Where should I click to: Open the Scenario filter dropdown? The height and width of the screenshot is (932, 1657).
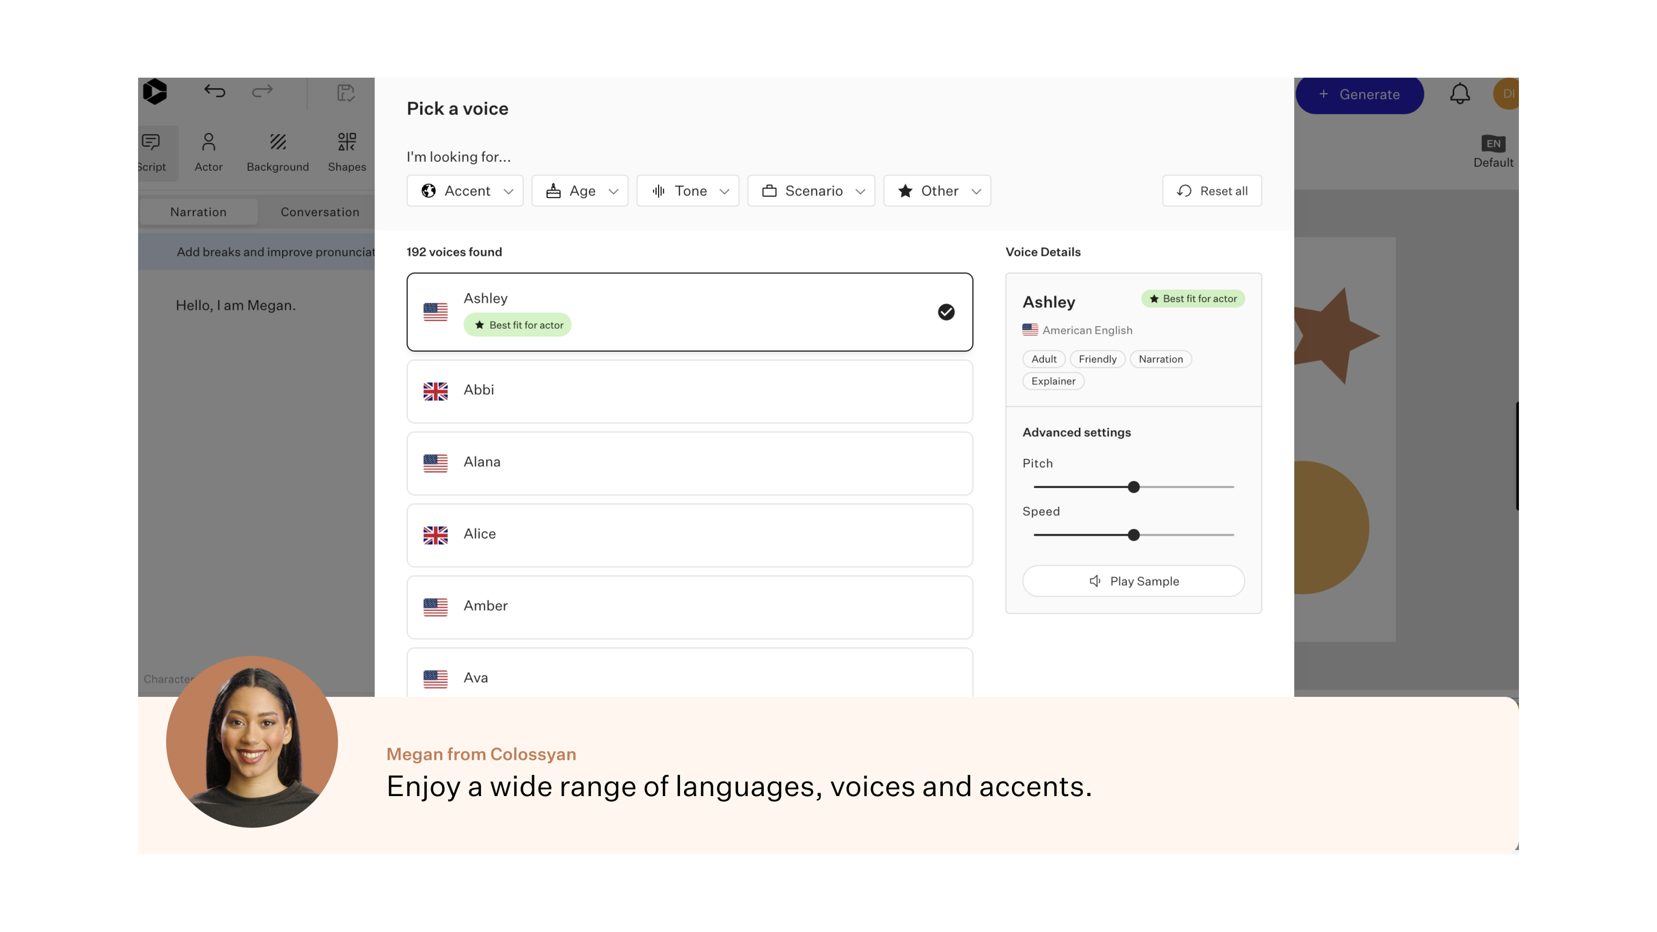[811, 191]
